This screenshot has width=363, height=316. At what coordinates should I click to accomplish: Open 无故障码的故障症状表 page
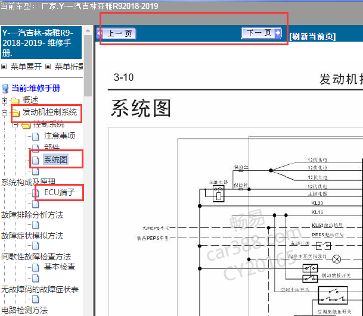tap(40, 289)
